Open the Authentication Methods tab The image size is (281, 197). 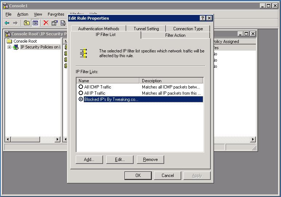[98, 29]
